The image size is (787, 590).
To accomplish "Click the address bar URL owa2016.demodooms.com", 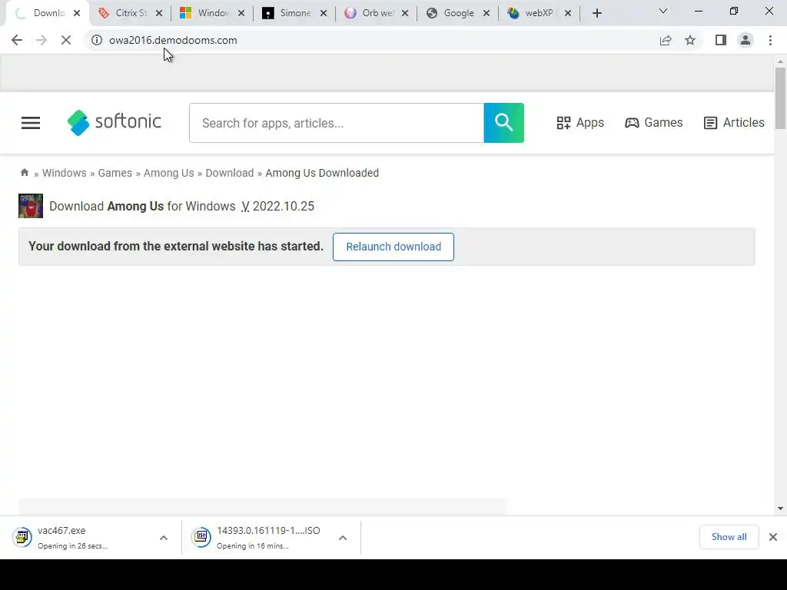I will tap(173, 40).
